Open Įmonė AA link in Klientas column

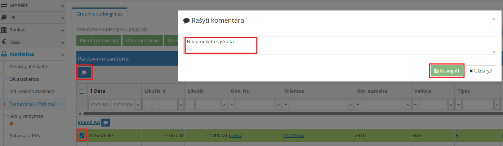tap(293, 136)
